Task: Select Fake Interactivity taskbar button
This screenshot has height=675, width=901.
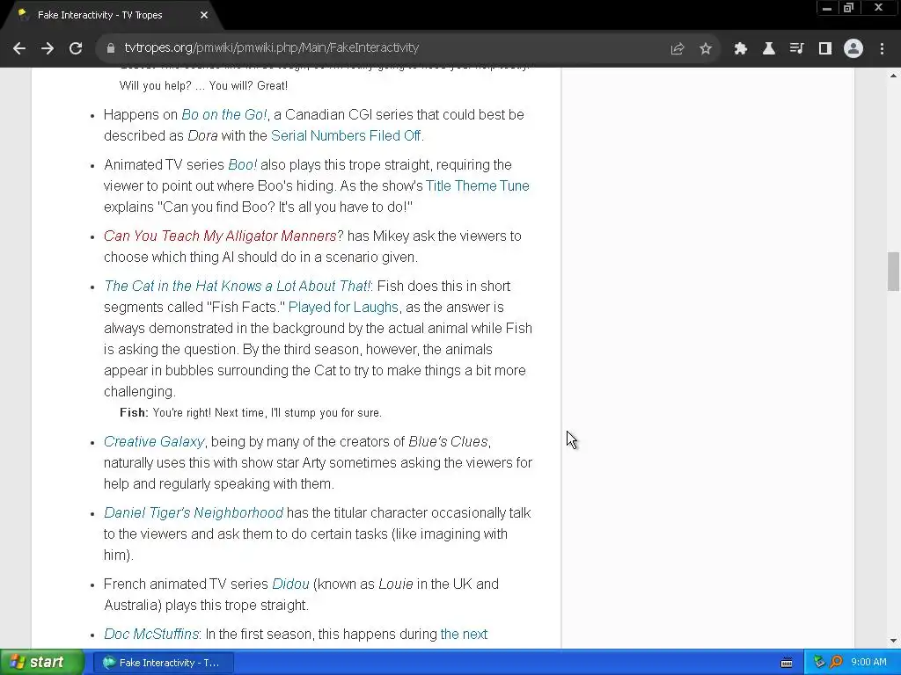Action: pos(163,663)
